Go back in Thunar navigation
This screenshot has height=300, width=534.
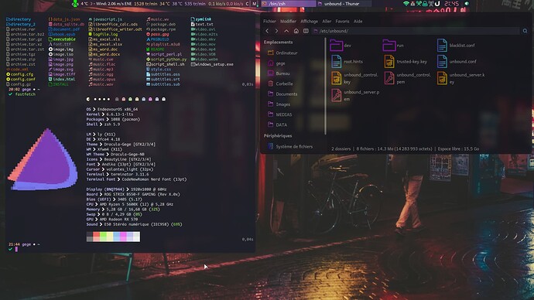267,31
